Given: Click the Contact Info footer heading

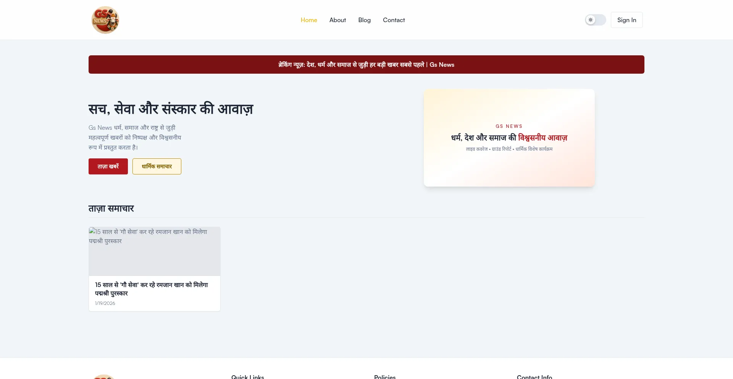Looking at the screenshot, I should 534,376.
